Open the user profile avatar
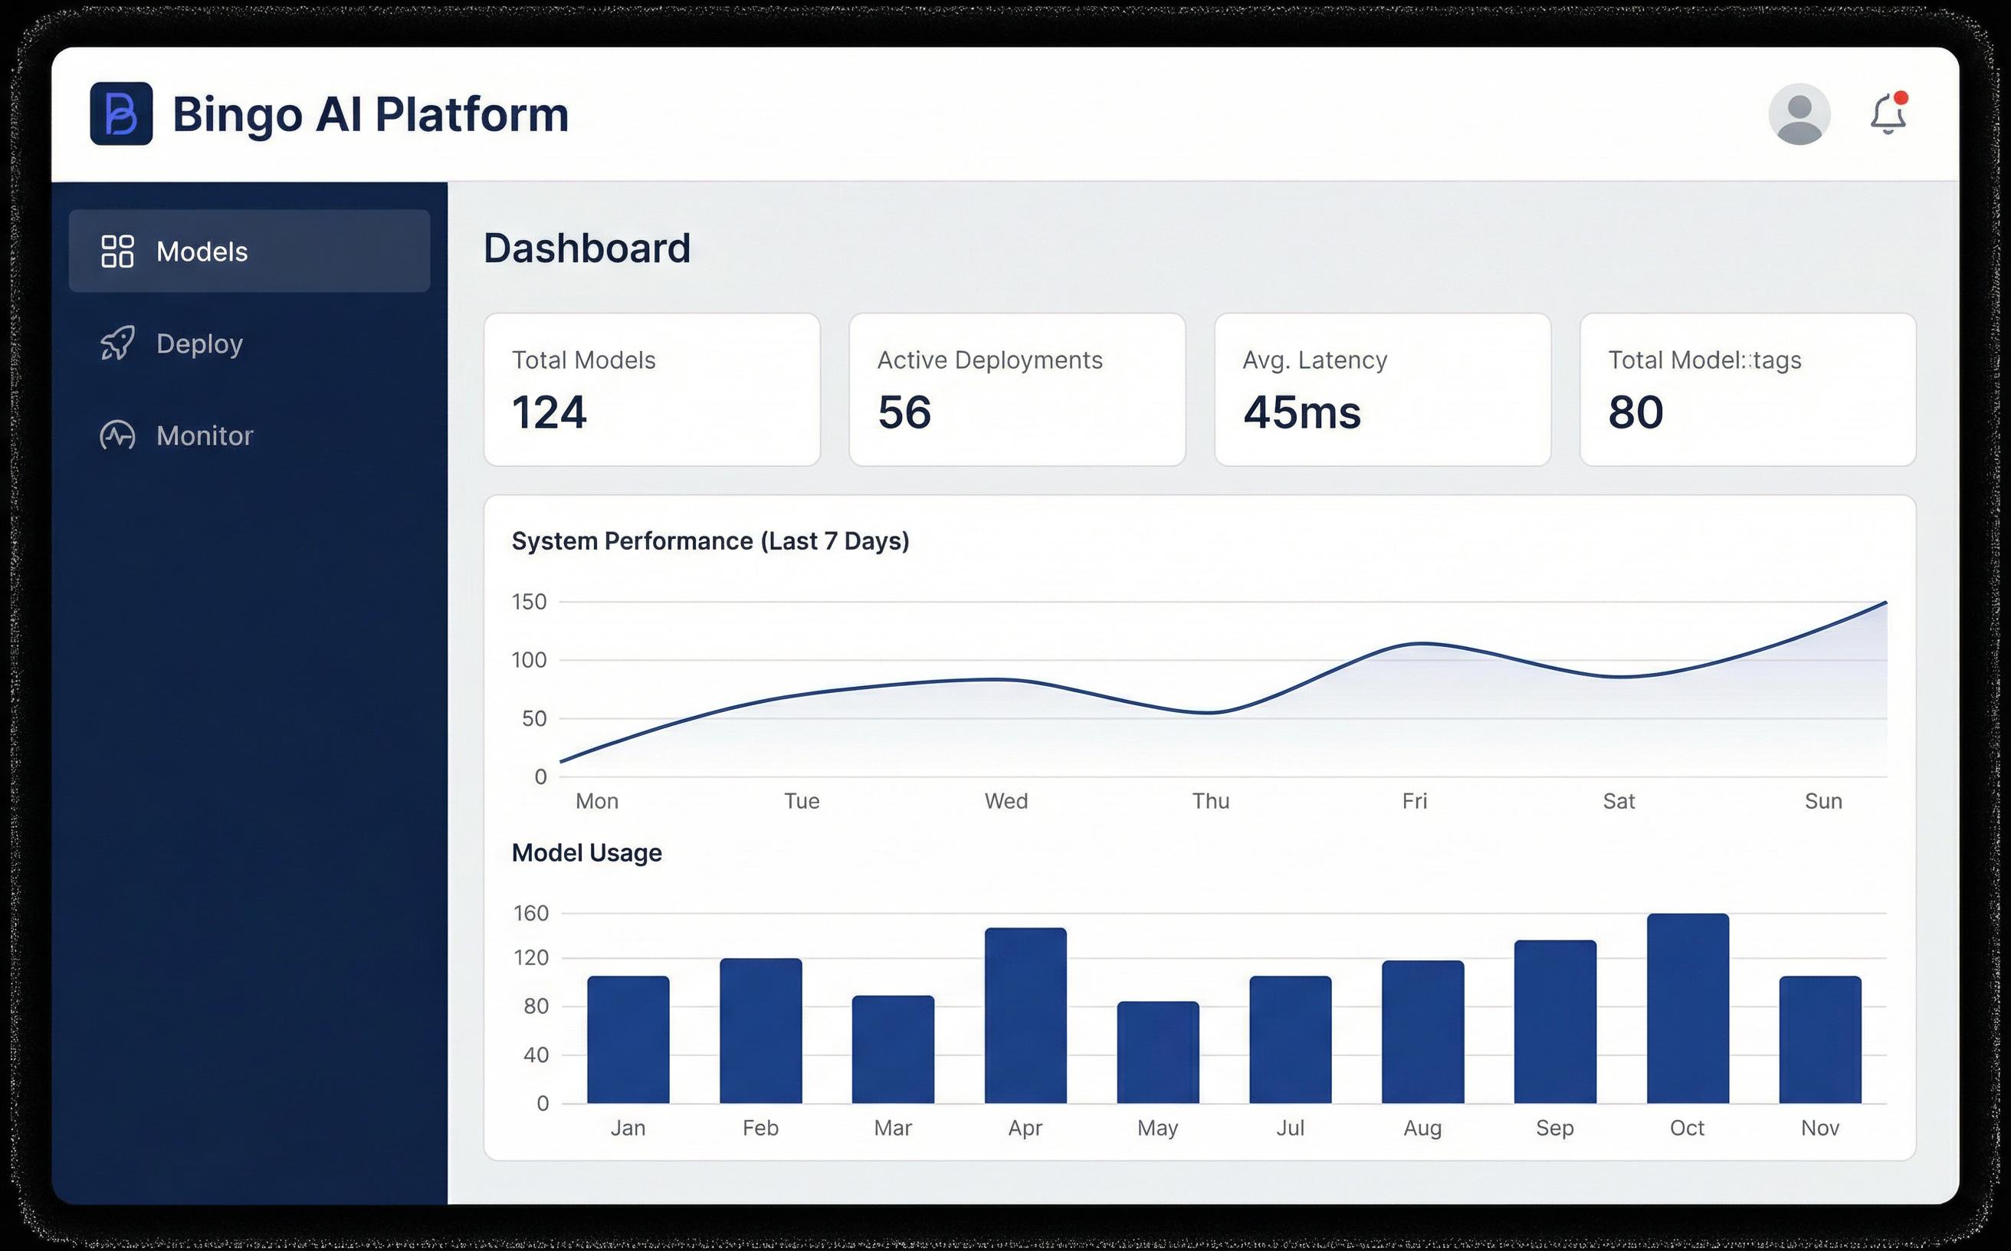2011x1251 pixels. click(x=1799, y=113)
